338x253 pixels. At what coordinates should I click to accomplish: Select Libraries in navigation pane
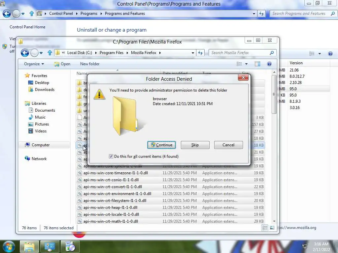tap(39, 103)
